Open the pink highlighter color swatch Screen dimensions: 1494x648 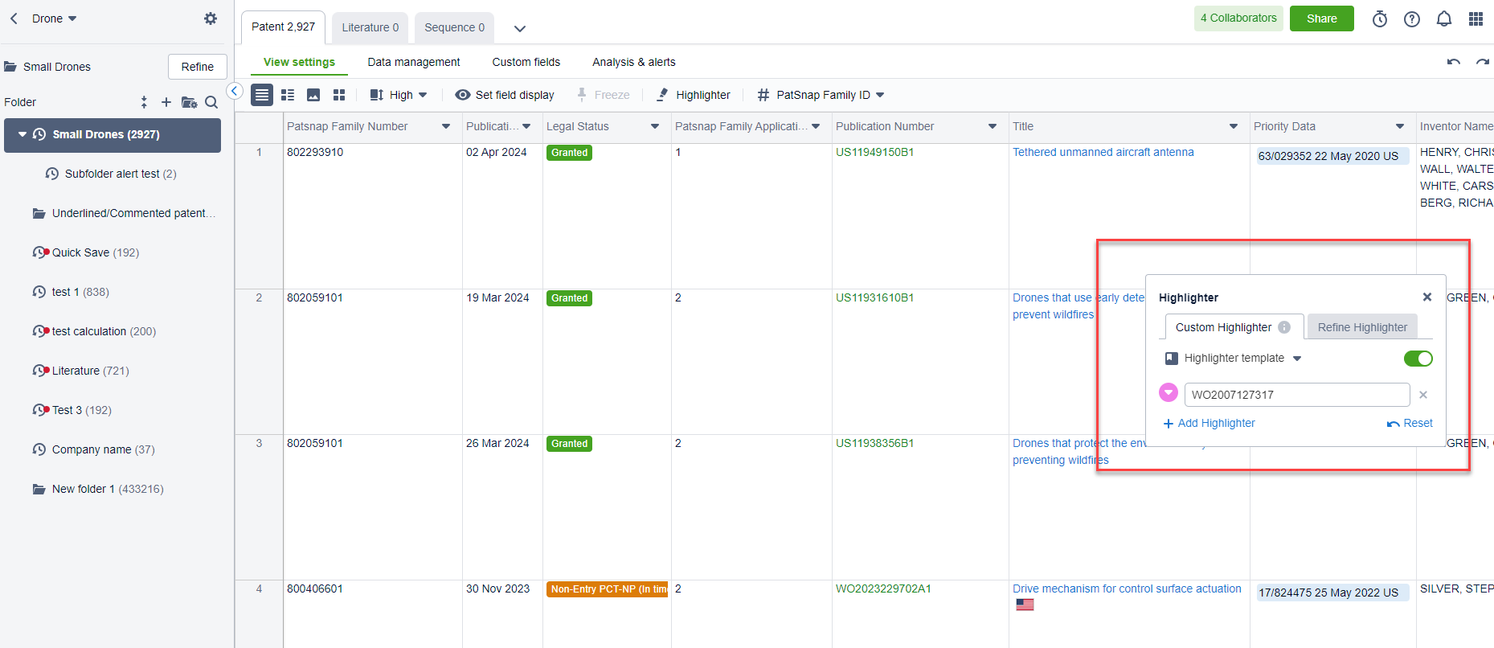click(1169, 393)
